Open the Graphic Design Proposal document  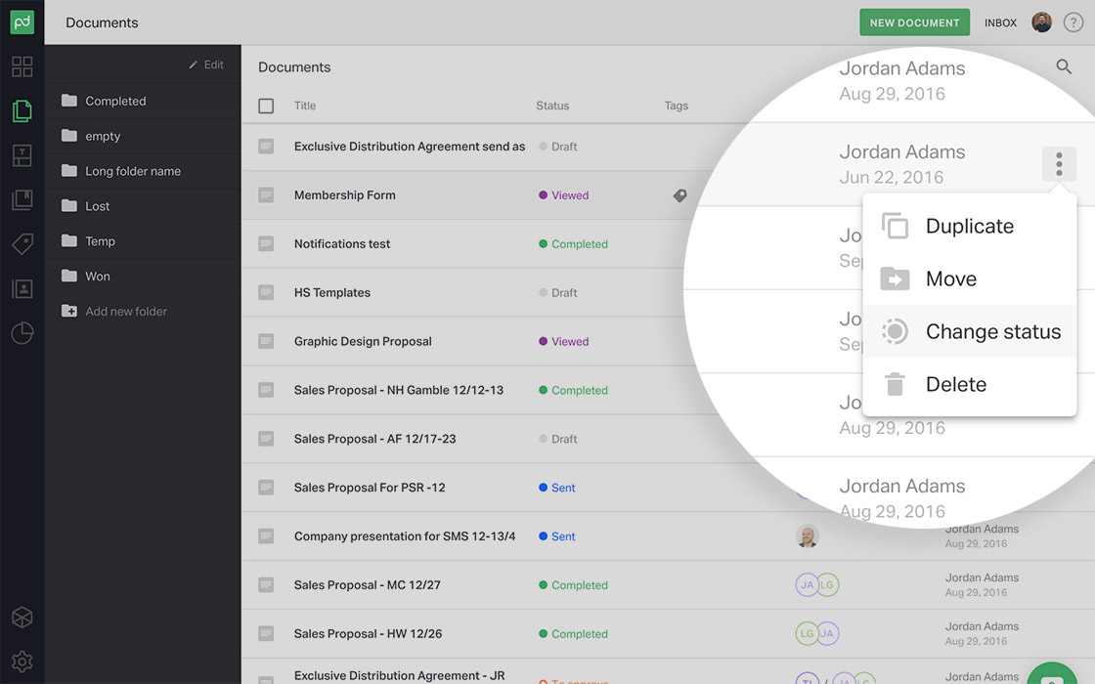click(x=363, y=341)
